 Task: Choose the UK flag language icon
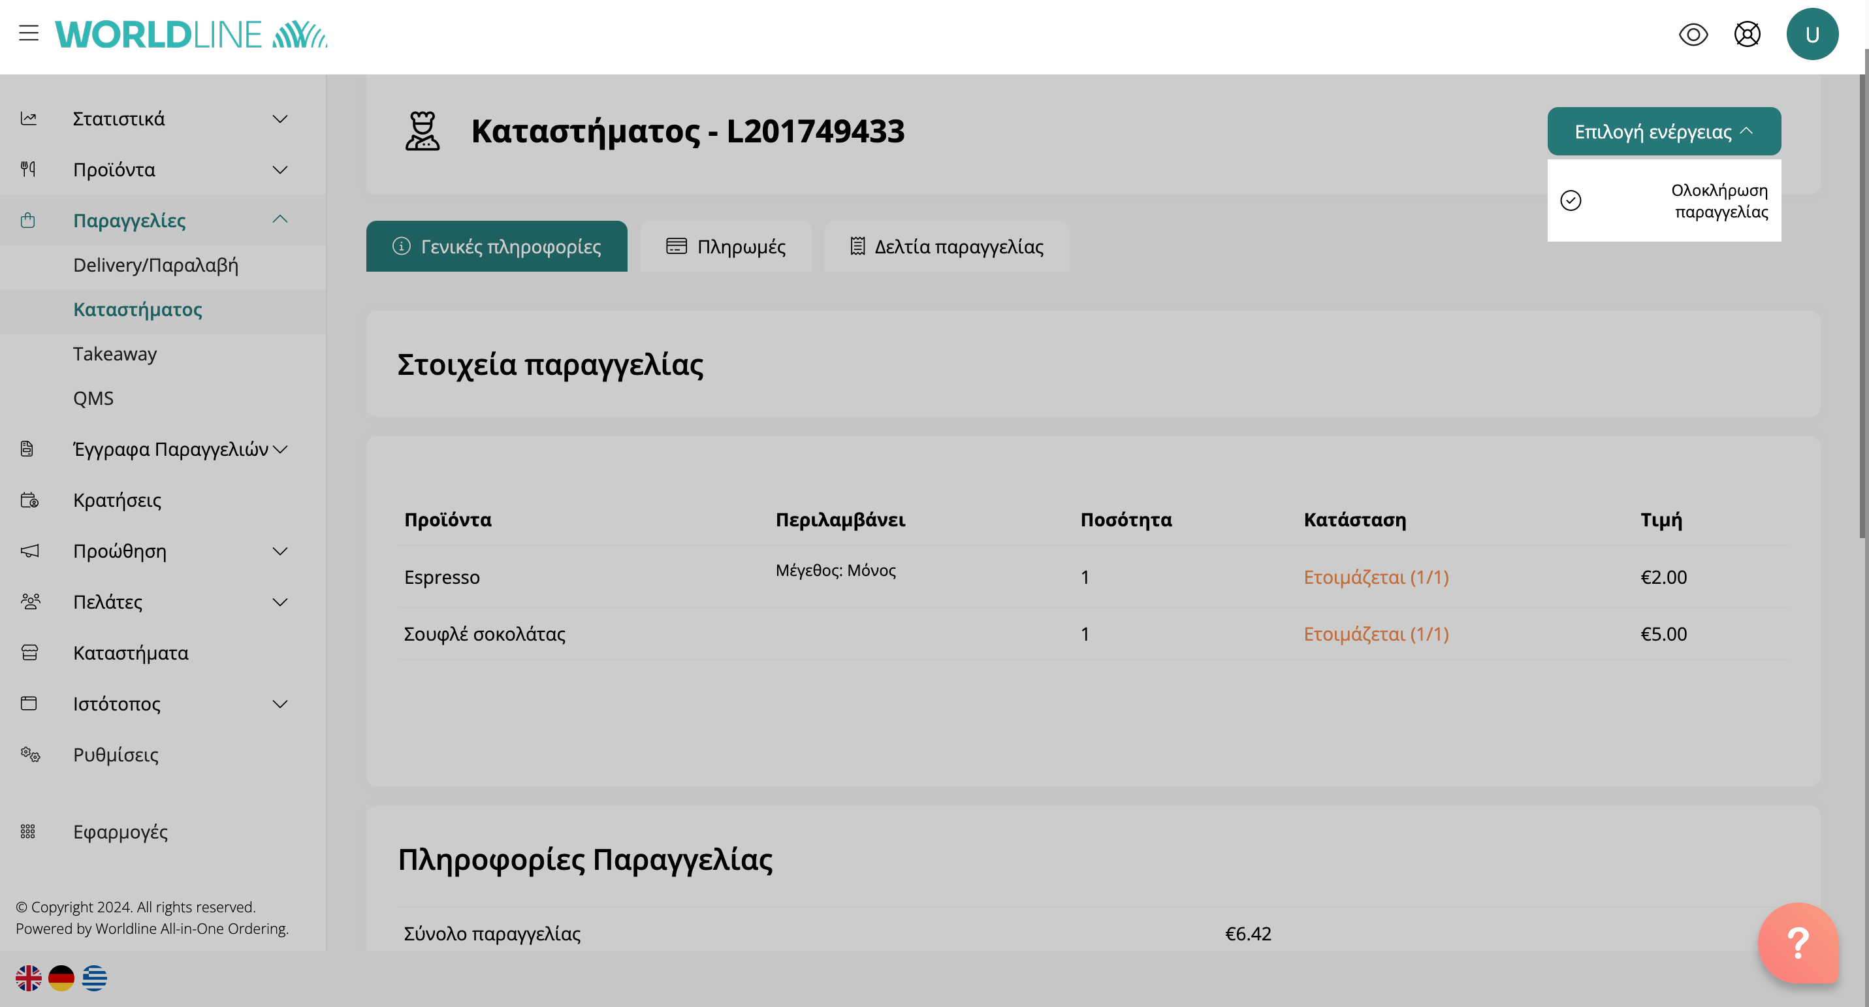pos(29,978)
